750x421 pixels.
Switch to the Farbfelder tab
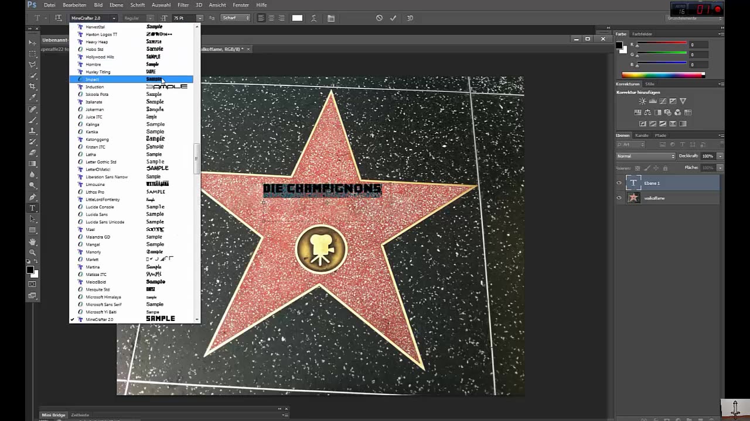coord(642,34)
